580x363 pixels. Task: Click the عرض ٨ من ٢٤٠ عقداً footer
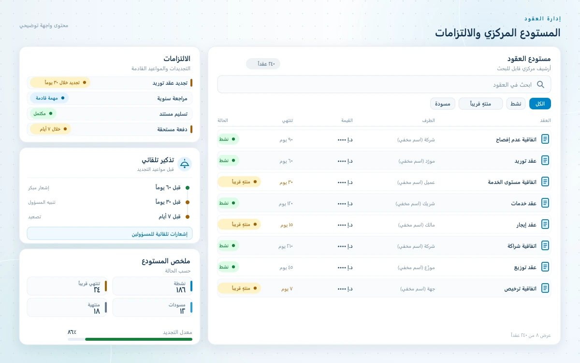pyautogui.click(x=531, y=335)
